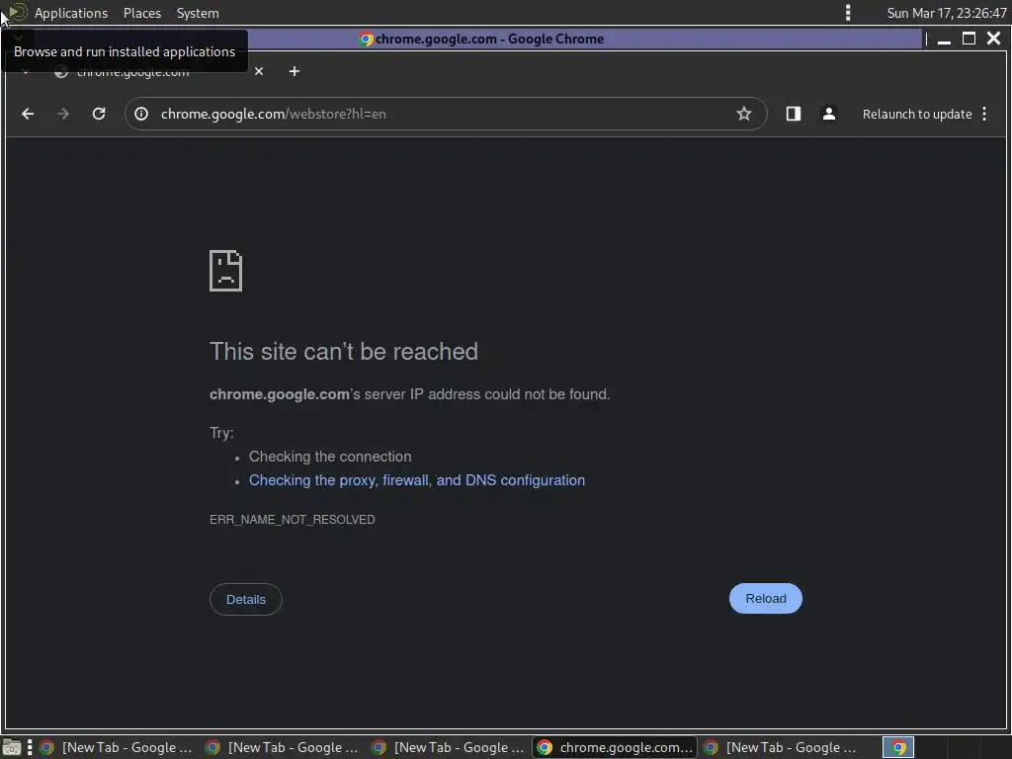Screen dimensions: 1012x759
Task: Click the ERR_NAME_NOT_RESOLVED error code text
Action: [292, 520]
